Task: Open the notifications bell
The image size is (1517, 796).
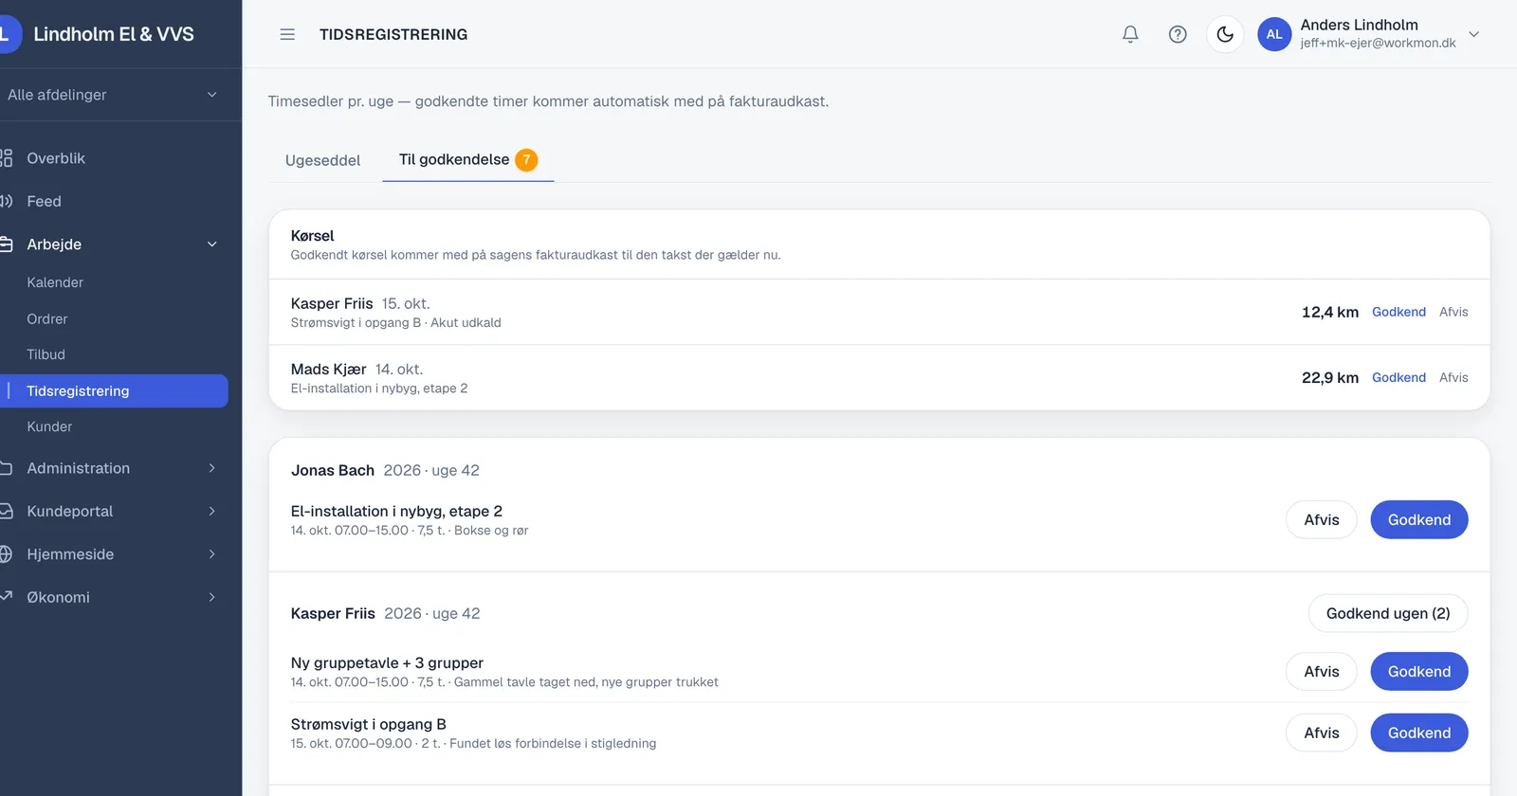Action: click(x=1130, y=34)
